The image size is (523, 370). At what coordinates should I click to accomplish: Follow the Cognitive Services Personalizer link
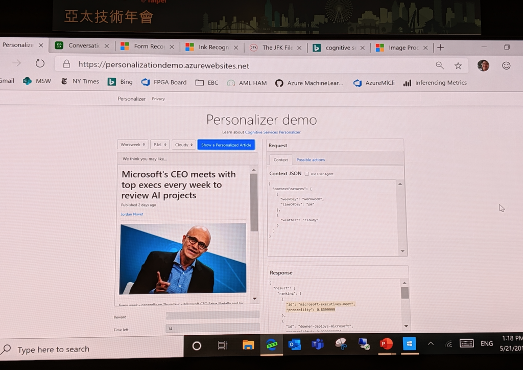273,132
